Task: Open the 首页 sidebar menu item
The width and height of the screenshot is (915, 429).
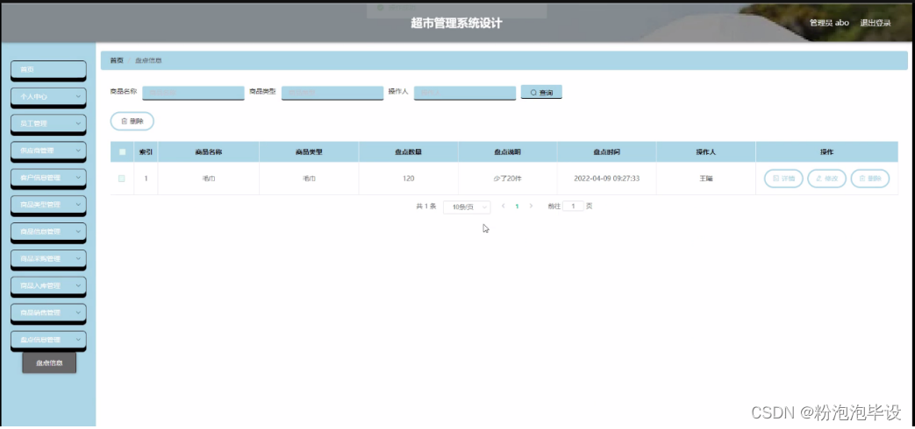Action: point(48,69)
